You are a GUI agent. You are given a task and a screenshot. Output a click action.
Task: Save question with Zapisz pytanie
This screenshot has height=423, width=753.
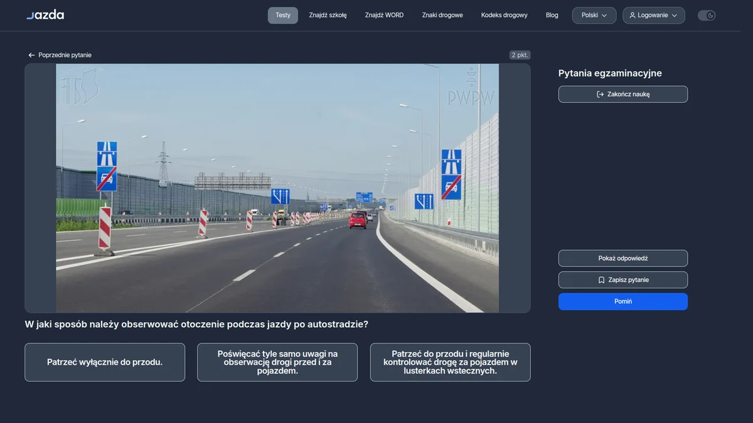(x=623, y=280)
